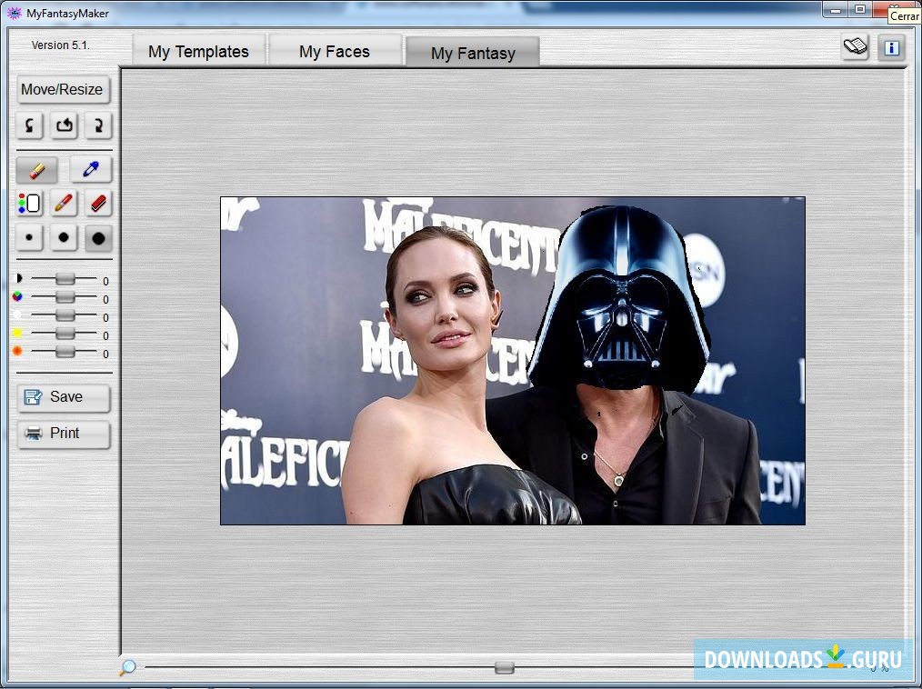Select the blue eyedropper tool

[x=91, y=171]
